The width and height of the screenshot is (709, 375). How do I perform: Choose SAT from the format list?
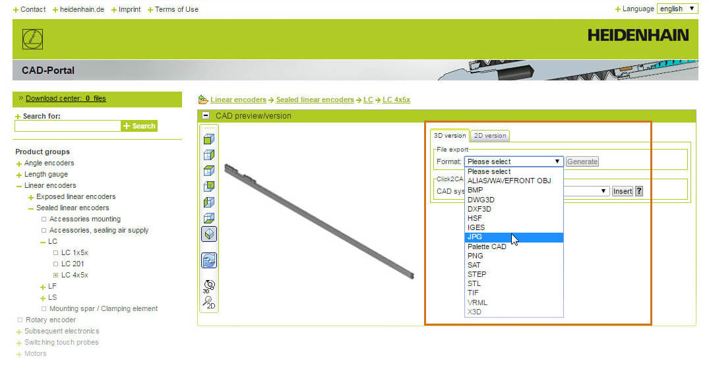[514, 265]
